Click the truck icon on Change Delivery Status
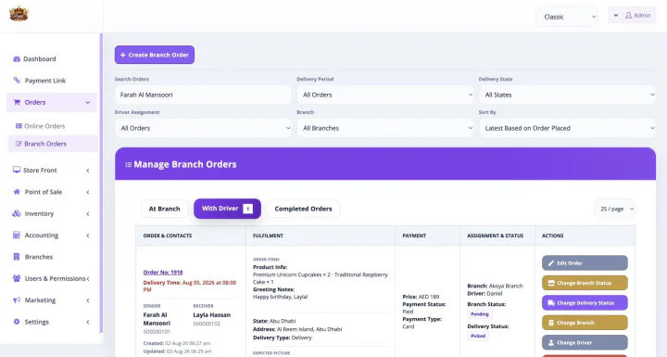The width and height of the screenshot is (667, 357). click(x=551, y=303)
